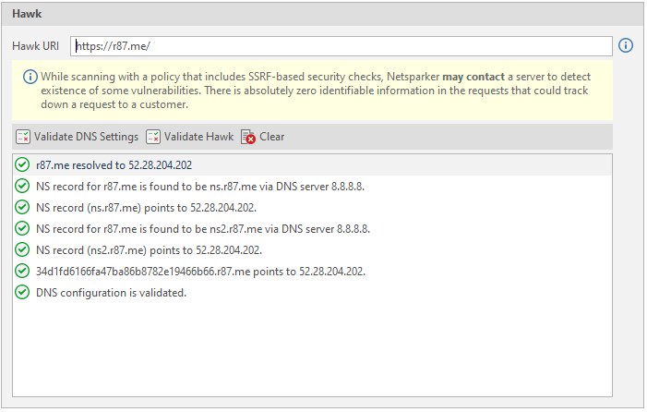Image resolution: width=647 pixels, height=412 pixels.
Task: Click the info icon beside Hawk URI field
Action: [626, 45]
